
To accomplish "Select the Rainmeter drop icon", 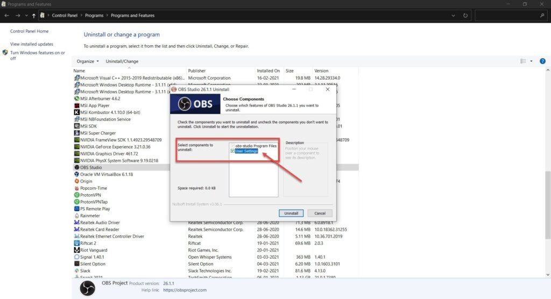I will coord(76,216).
